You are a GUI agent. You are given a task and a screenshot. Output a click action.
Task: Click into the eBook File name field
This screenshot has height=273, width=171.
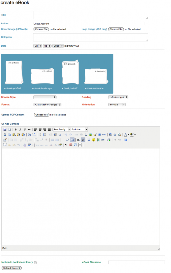pos(137,262)
